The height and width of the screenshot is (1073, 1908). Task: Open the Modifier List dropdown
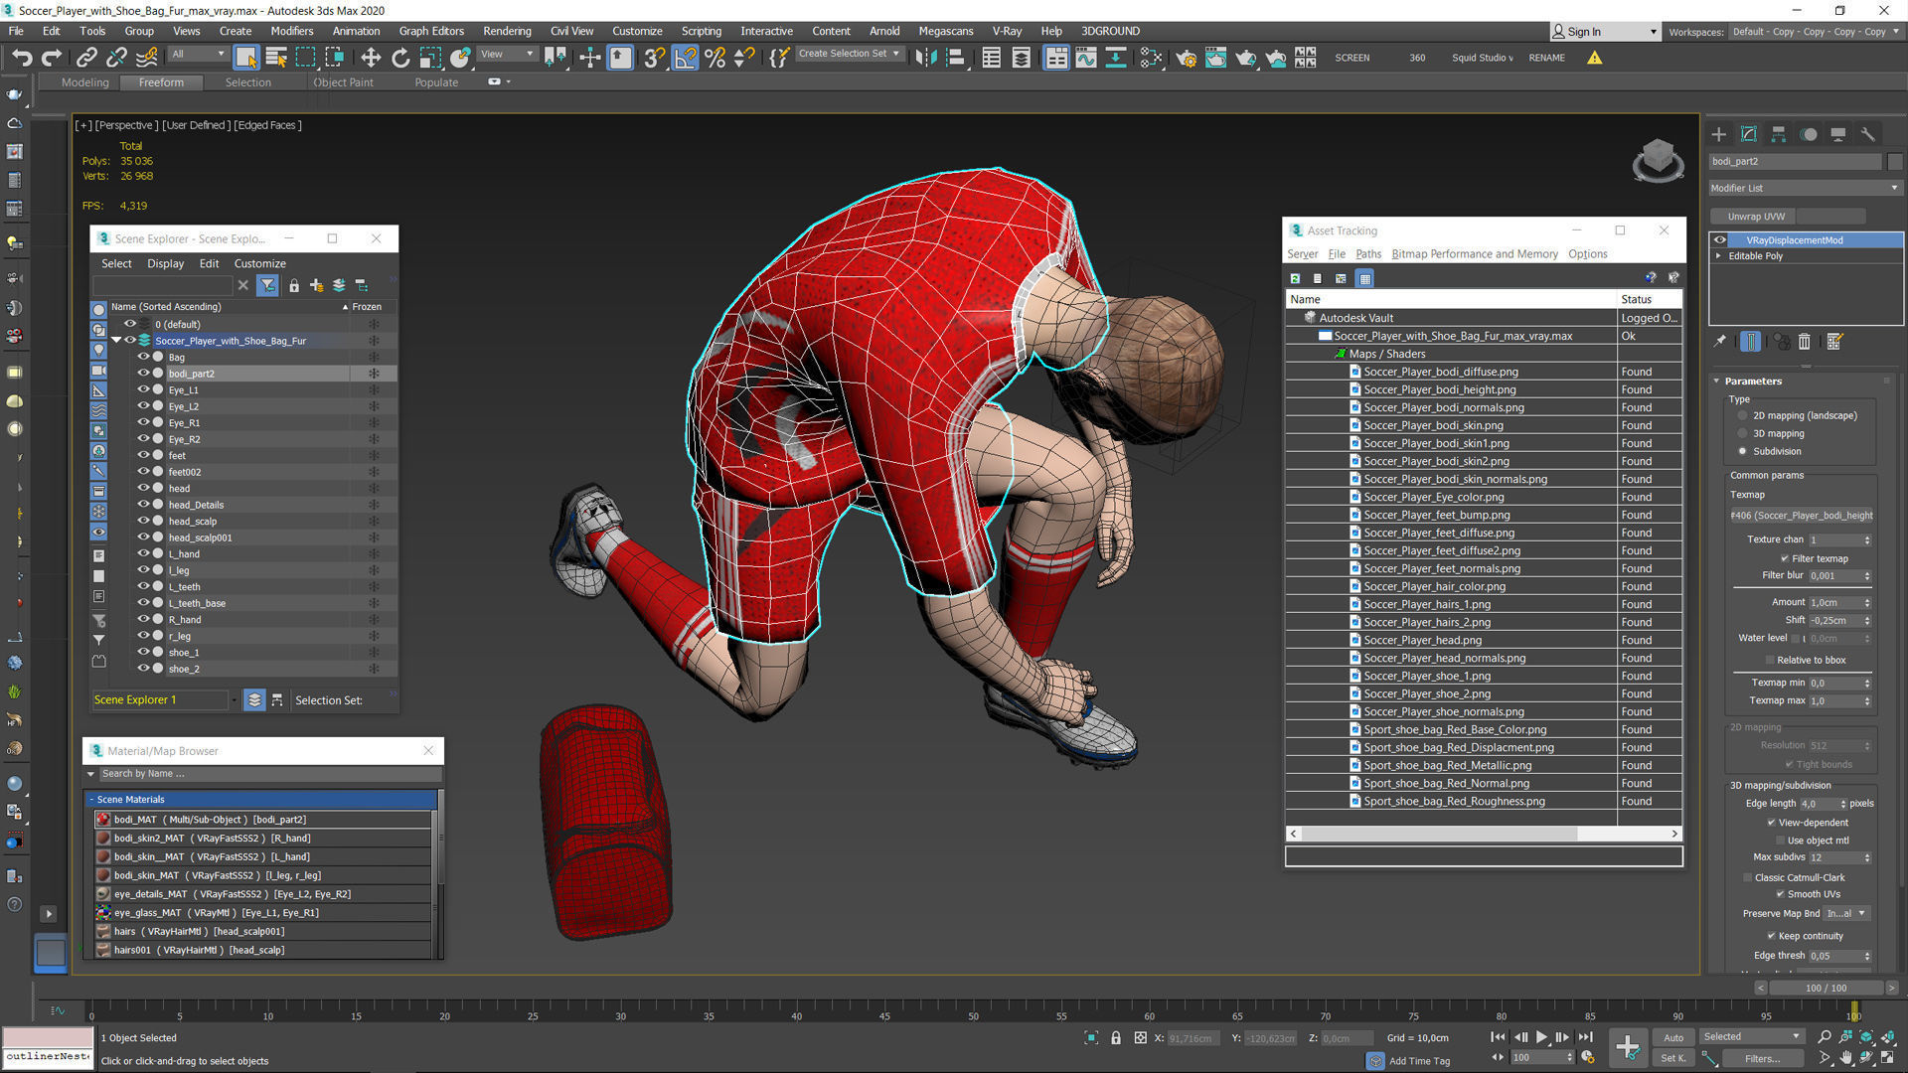pyautogui.click(x=1805, y=188)
